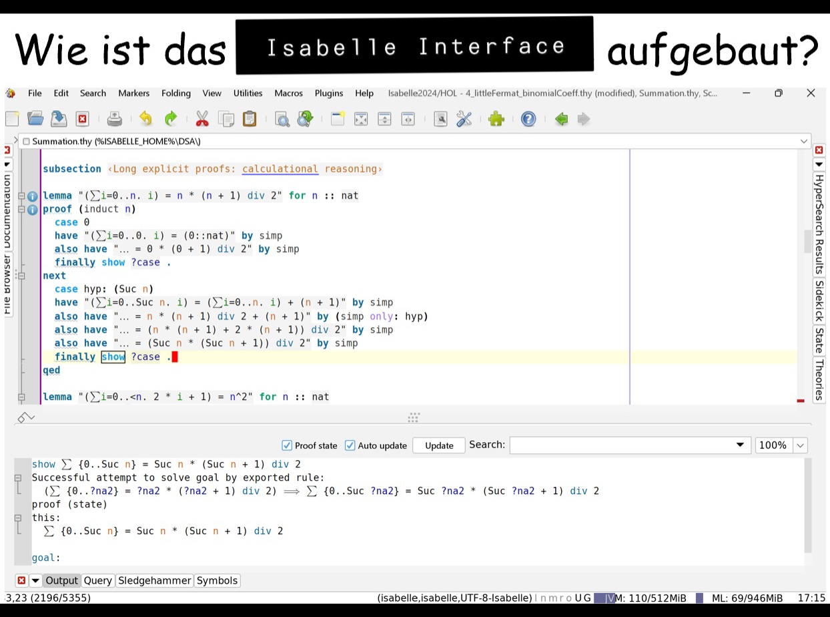
Task: Open the Plugins menu
Action: 329,93
